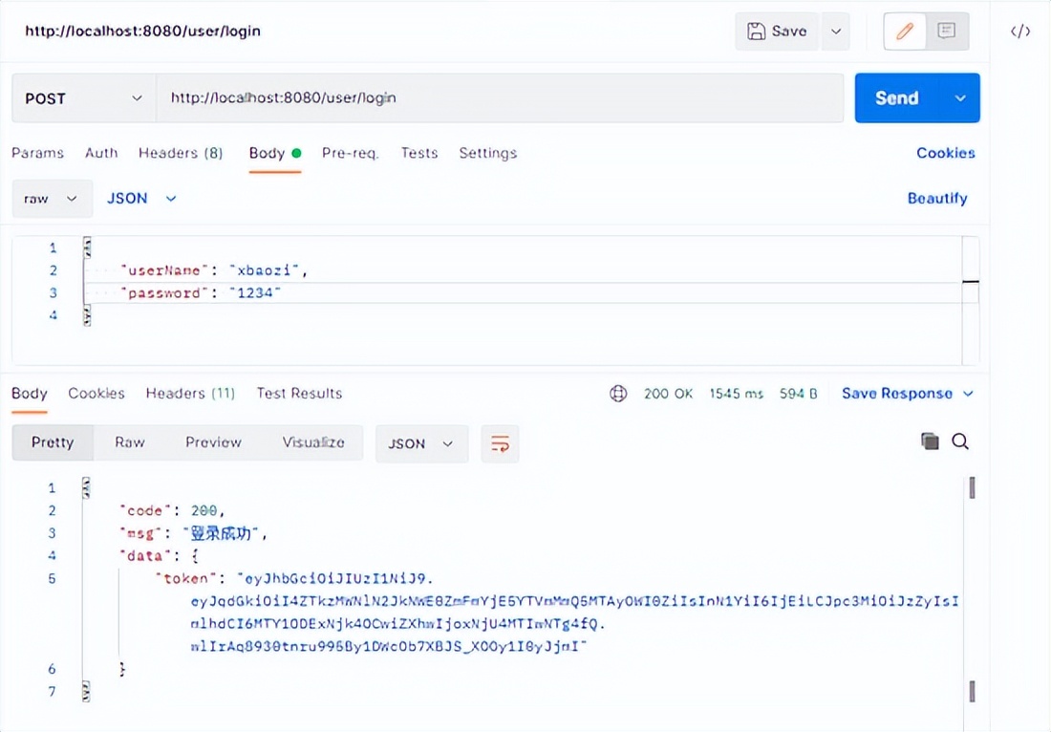Open the raw body type dropdown
The height and width of the screenshot is (732, 1051).
coord(52,199)
